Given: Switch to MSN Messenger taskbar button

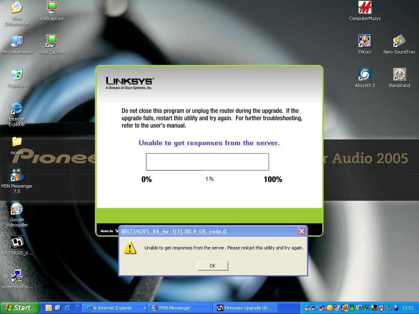Looking at the screenshot, I should (x=180, y=308).
